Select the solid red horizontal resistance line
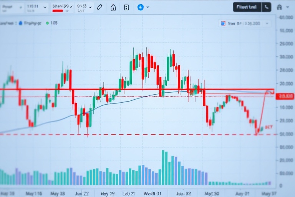 (115, 89)
